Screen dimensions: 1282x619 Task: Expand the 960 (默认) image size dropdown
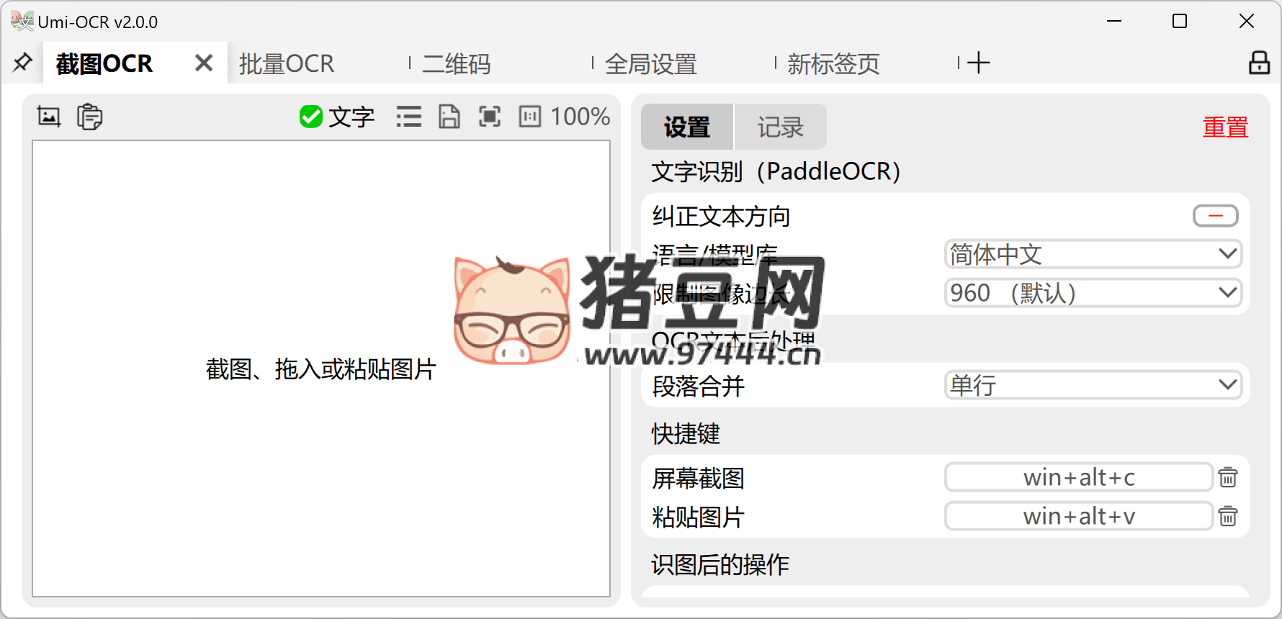(x=1093, y=293)
